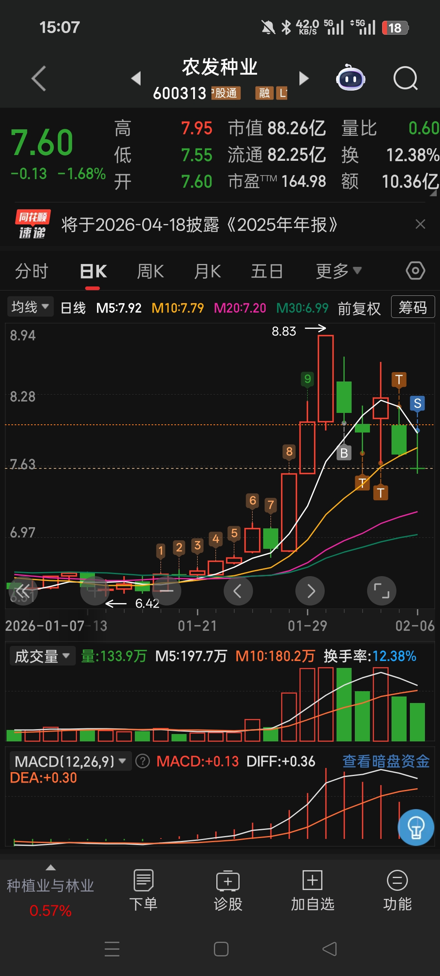Open the 均线 indicator dropdown
Screen dimensions: 440x976
30,307
